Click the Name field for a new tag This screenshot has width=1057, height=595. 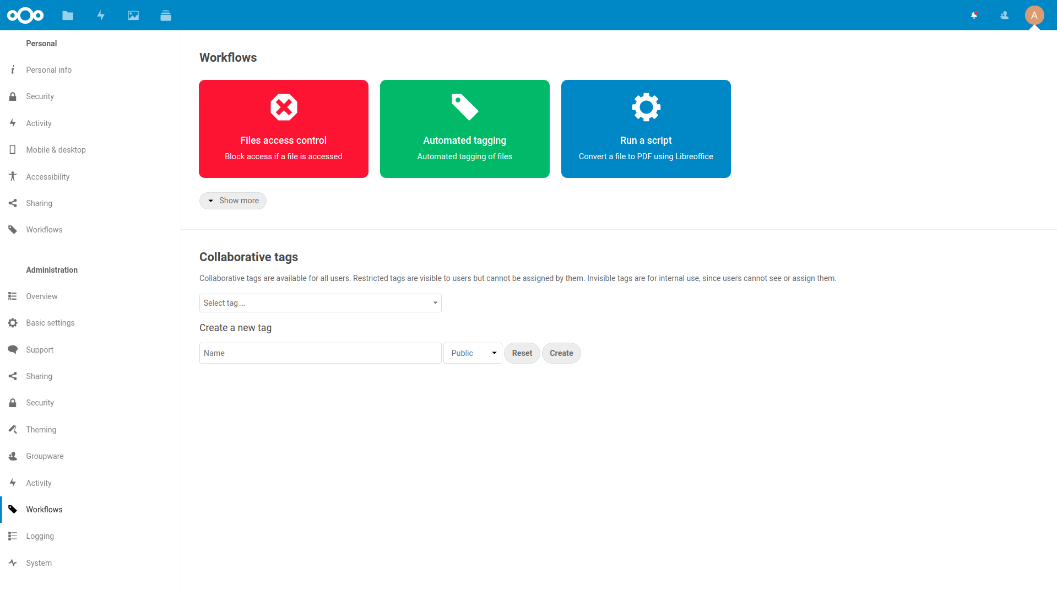tap(320, 353)
